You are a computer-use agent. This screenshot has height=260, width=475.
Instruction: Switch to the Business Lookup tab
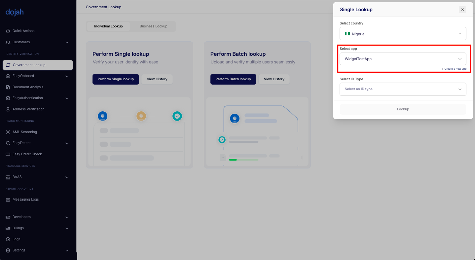153,26
